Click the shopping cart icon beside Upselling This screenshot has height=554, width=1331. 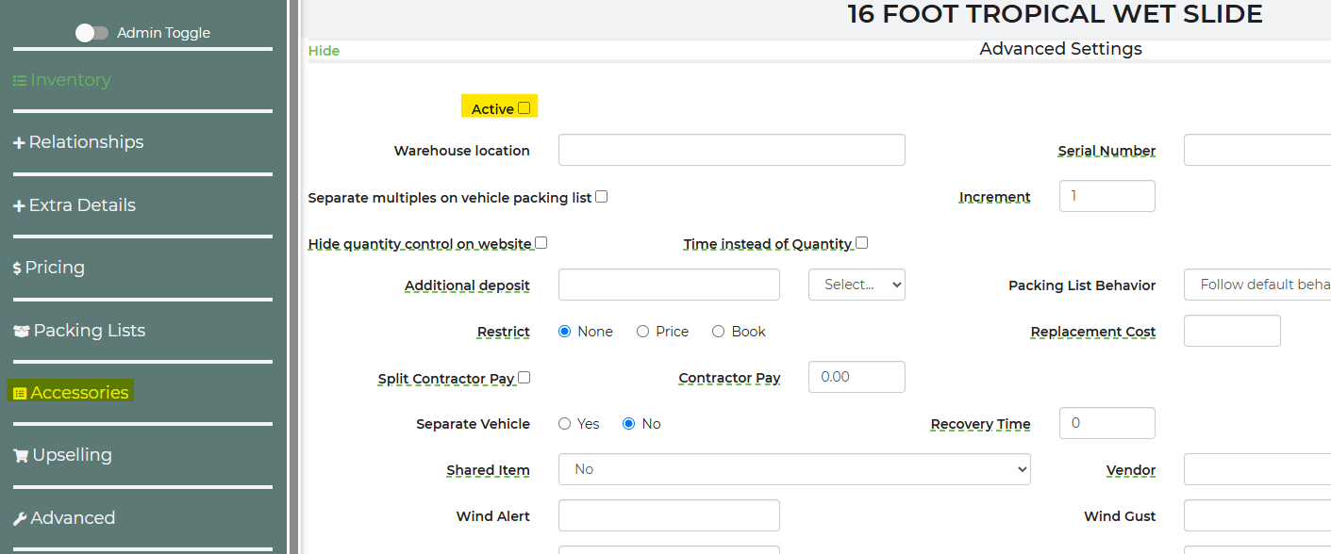20,456
